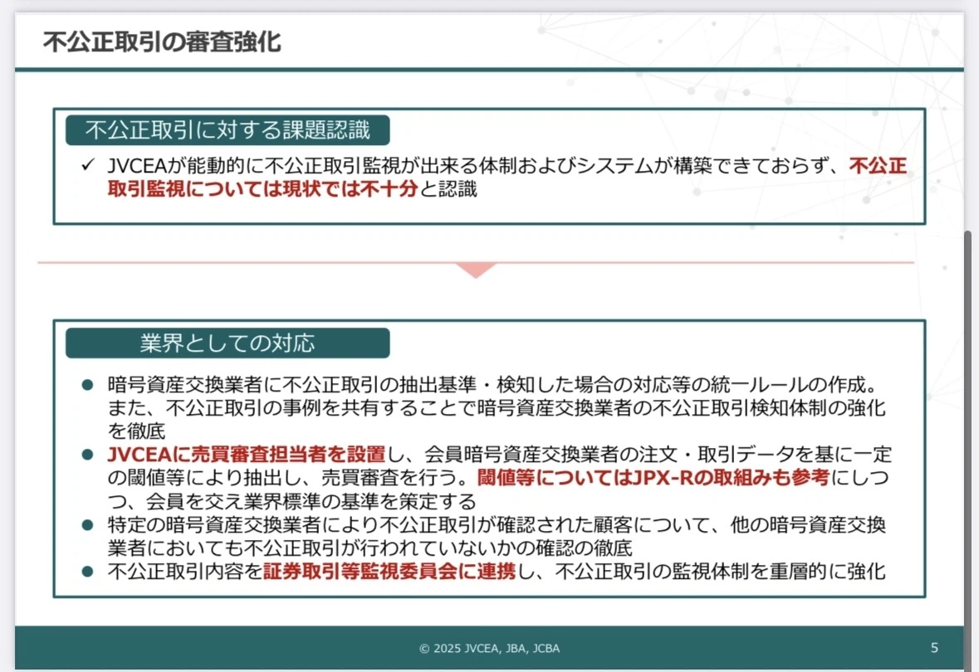
Task: Click the checkmark before JVCEAが能動的に
Action: (87, 165)
